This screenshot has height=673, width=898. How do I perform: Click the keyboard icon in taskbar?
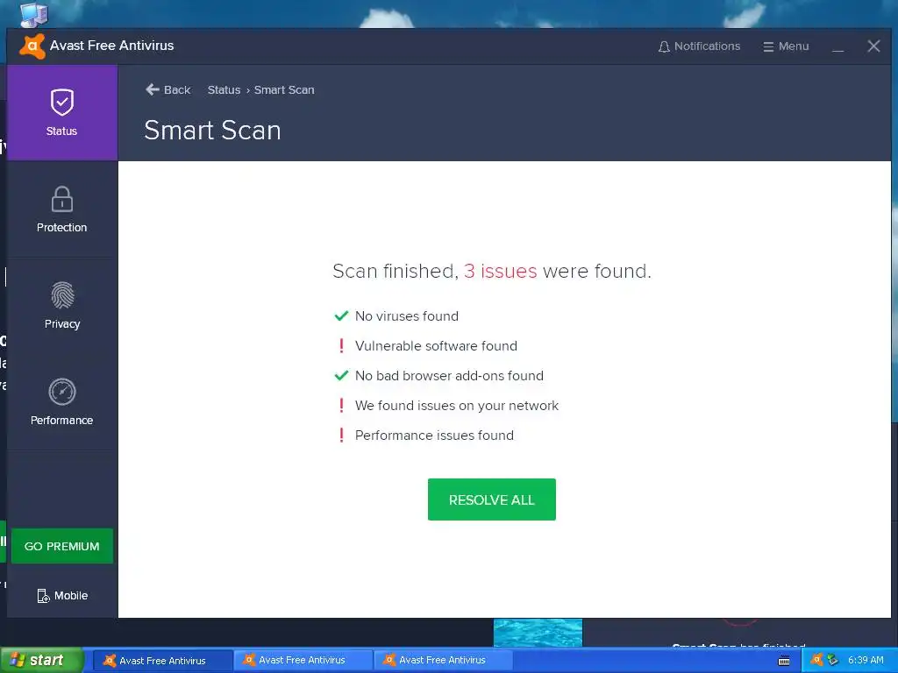(784, 662)
